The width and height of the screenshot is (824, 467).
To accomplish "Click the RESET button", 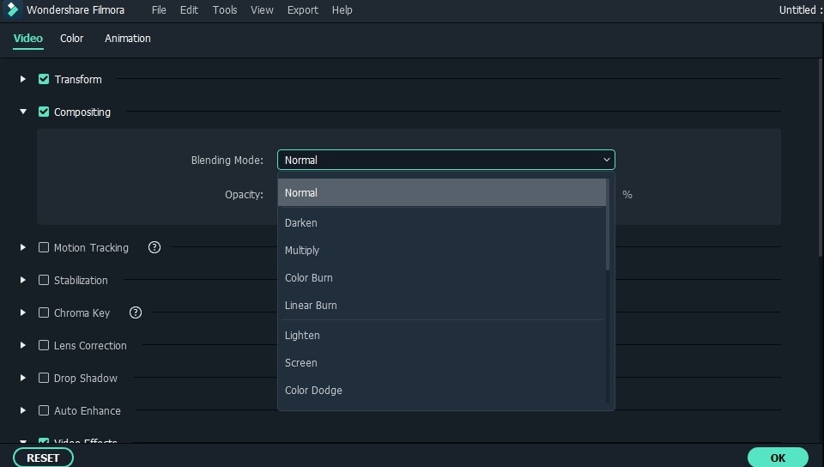I will pyautogui.click(x=43, y=458).
